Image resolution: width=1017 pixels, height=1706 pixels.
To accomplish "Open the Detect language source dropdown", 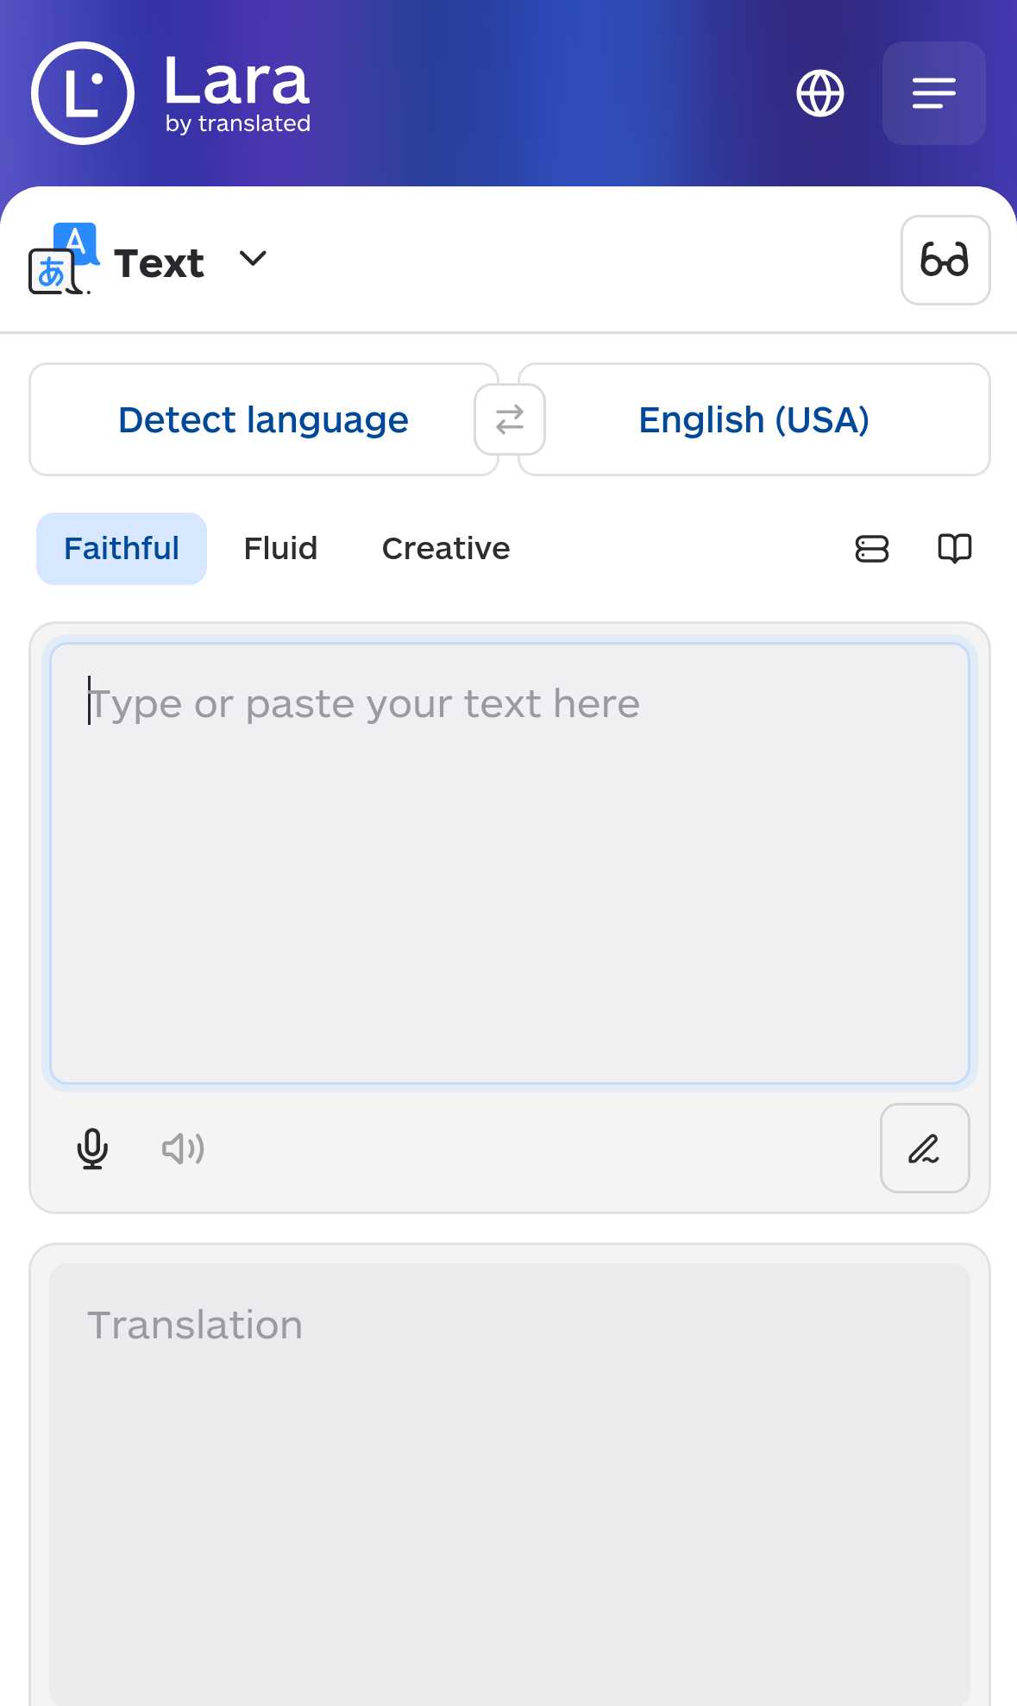I will 264,419.
